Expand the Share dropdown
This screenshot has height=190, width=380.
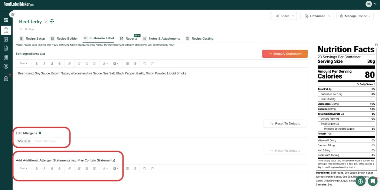284,16
